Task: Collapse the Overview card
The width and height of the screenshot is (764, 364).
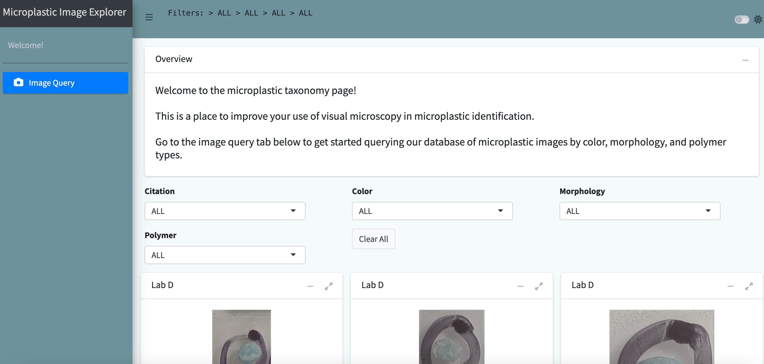Action: click(x=745, y=60)
